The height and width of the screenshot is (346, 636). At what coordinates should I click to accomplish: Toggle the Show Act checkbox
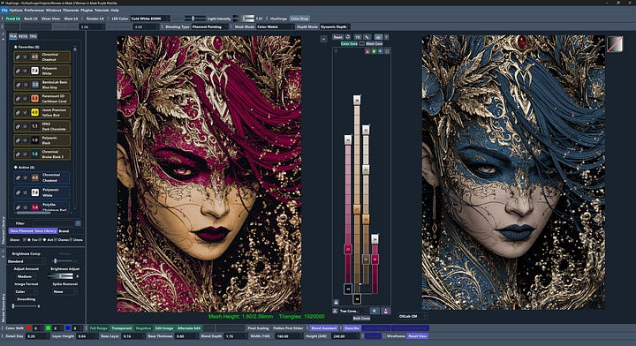(40, 240)
